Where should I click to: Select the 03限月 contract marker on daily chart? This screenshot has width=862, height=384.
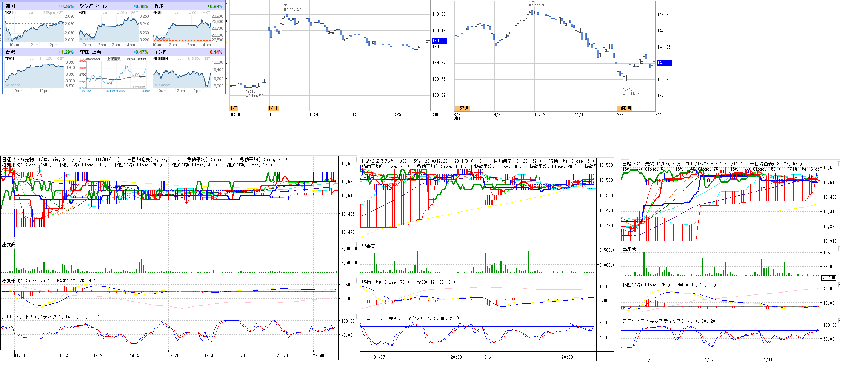624,108
